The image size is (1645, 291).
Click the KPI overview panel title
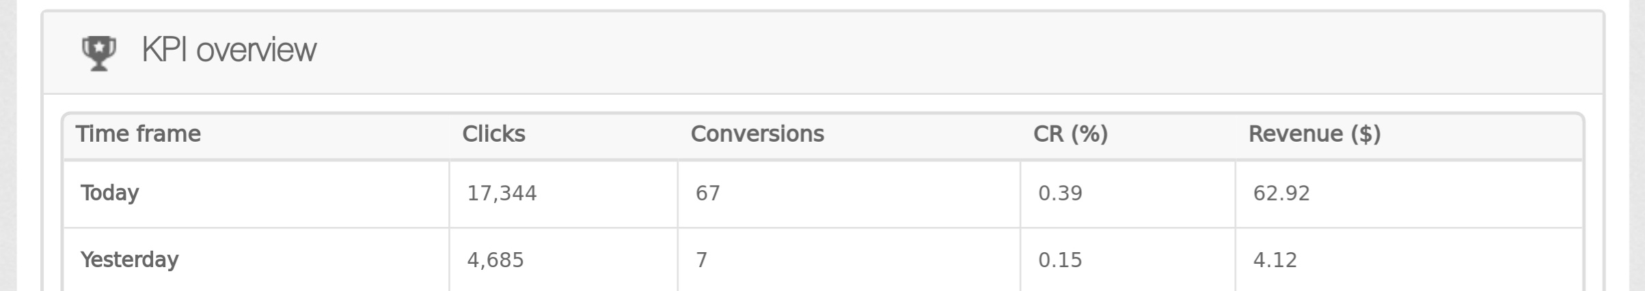point(228,50)
